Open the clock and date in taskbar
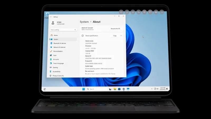Image resolution: width=211 pixels, height=119 pixels. (x=163, y=89)
